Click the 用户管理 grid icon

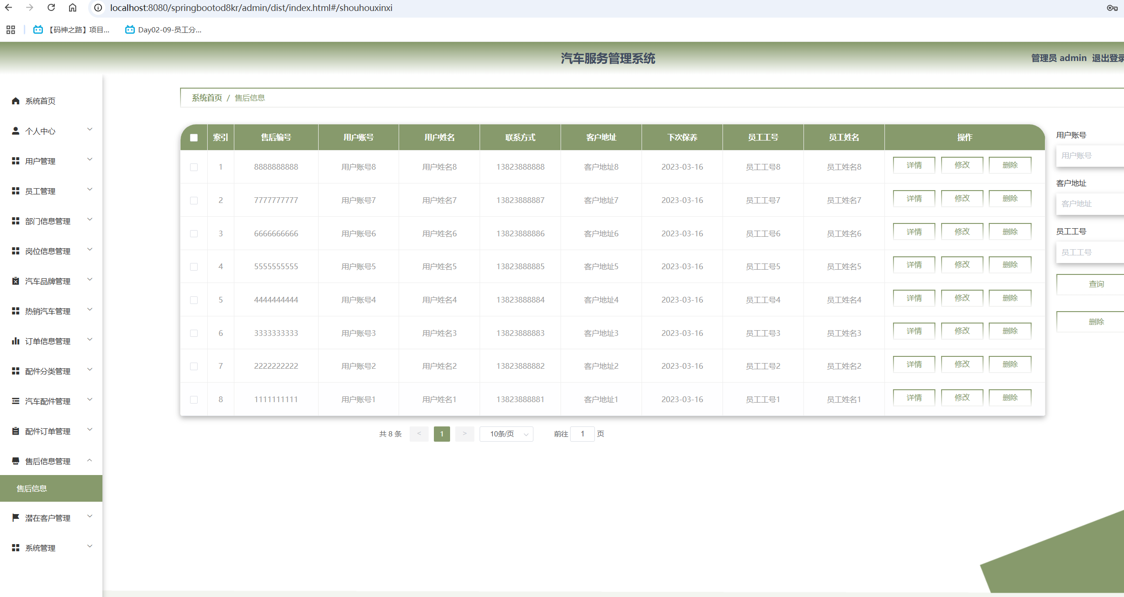click(16, 161)
